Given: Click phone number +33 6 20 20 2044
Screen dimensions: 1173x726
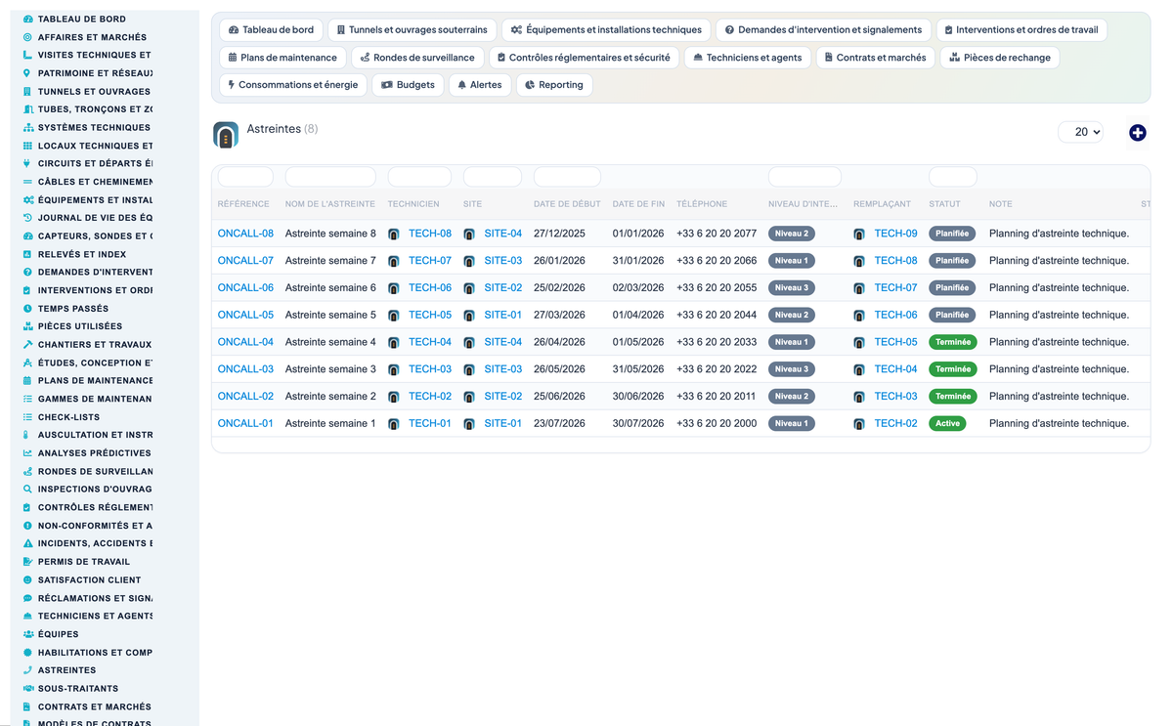Looking at the screenshot, I should (x=717, y=315).
